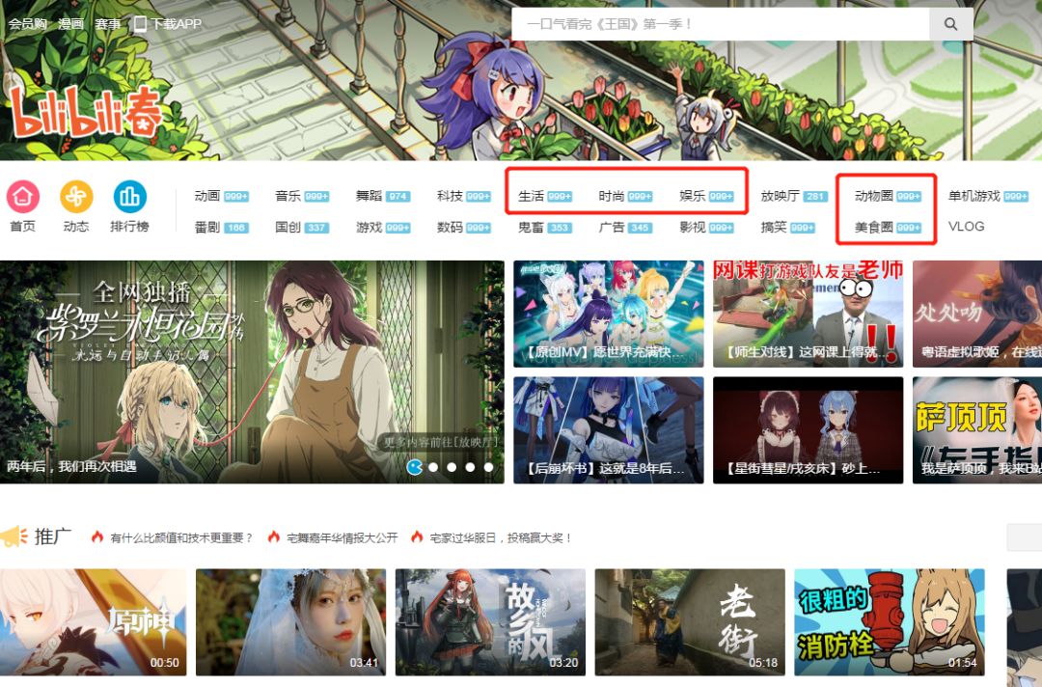Click inside the search input box
Viewport: 1042px width, 687px height.
(x=714, y=23)
